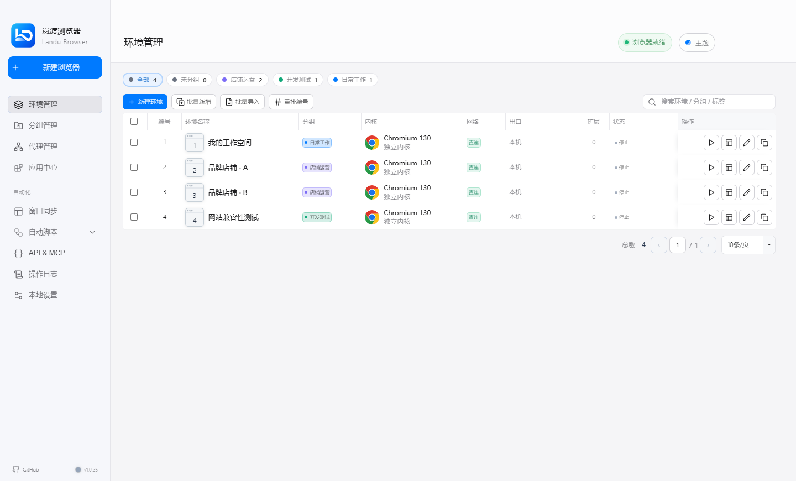Show the 店铺运营 group filter

click(242, 80)
